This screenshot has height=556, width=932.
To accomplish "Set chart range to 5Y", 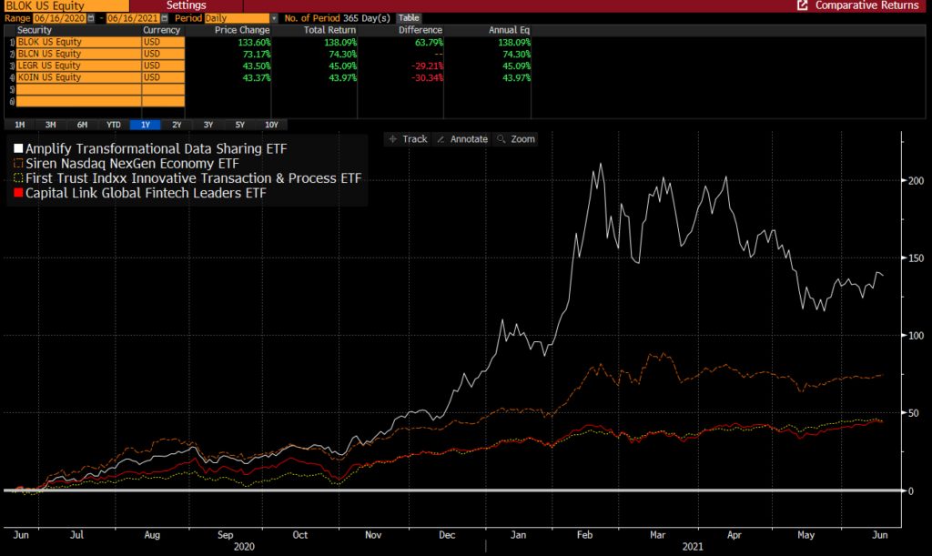I will 239,125.
